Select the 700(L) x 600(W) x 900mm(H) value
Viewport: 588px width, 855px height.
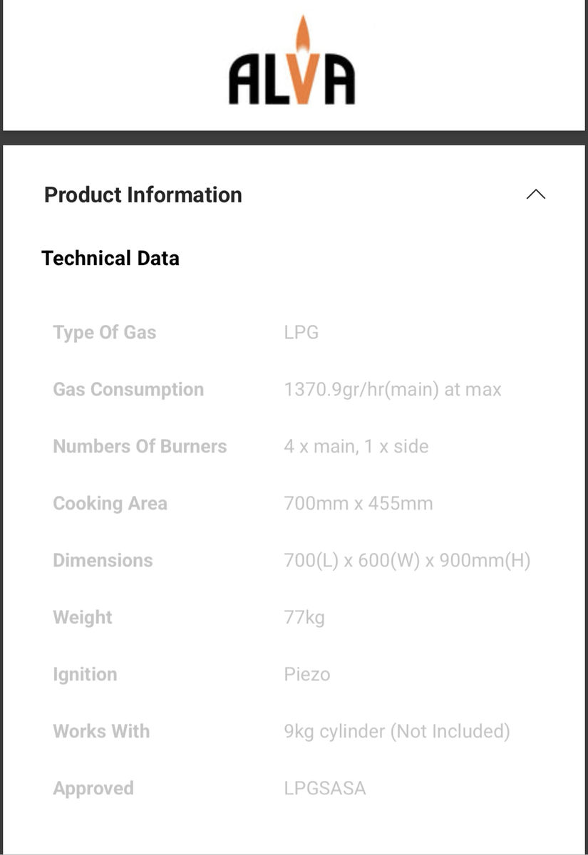pyautogui.click(x=407, y=560)
